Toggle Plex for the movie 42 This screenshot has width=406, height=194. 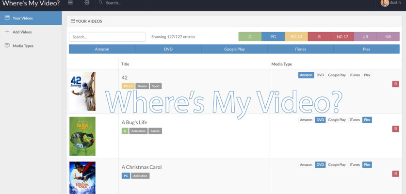click(367, 75)
